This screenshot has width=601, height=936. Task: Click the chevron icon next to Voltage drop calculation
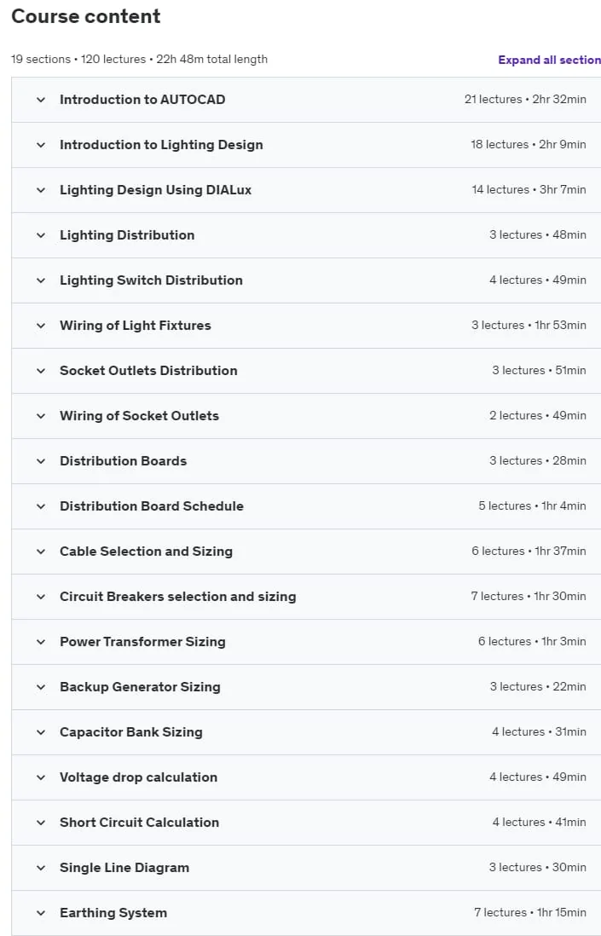coord(41,777)
